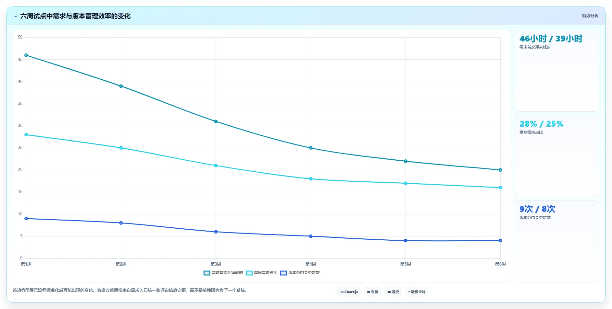Image resolution: width=612 pixels, height=309 pixels.
Task: Click the y-axis label 50
Action: coord(20,37)
